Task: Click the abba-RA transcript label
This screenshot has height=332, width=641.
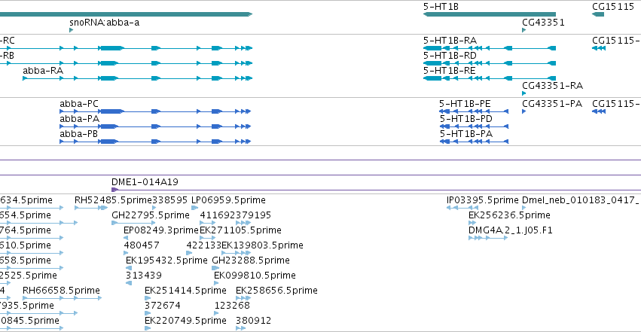Action: pos(43,71)
